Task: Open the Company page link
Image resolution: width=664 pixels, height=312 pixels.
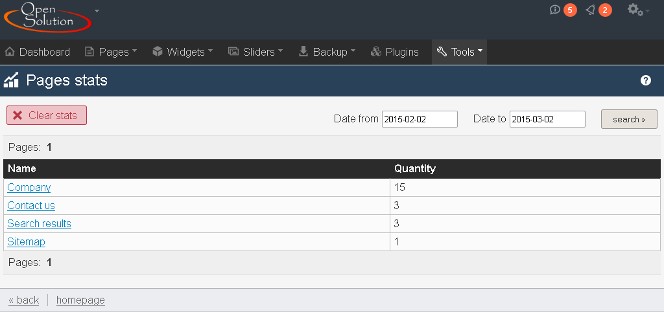Action: (x=29, y=187)
